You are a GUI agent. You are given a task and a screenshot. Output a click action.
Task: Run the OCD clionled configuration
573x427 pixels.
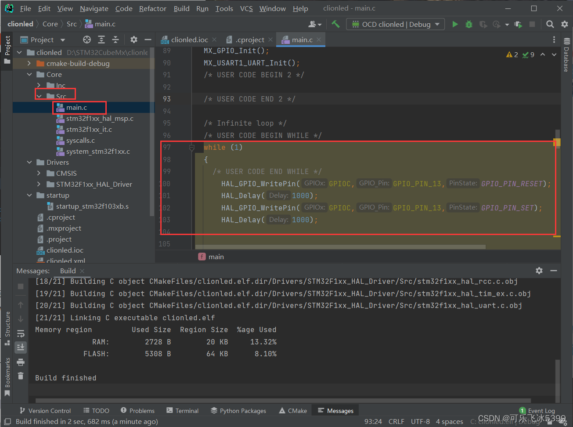pyautogui.click(x=455, y=24)
